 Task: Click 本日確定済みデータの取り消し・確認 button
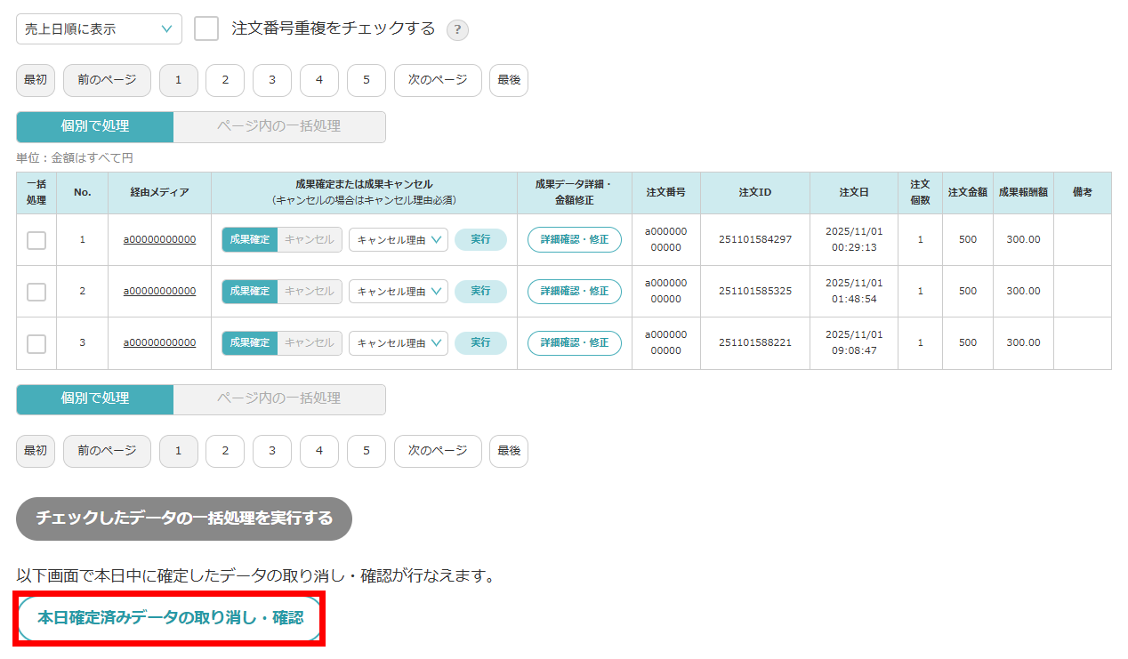(x=170, y=618)
